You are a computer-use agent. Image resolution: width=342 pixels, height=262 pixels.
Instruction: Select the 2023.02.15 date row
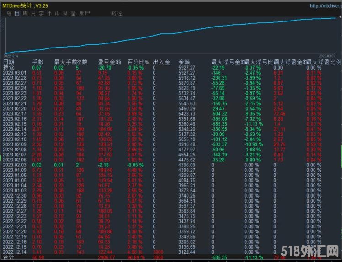14,124
